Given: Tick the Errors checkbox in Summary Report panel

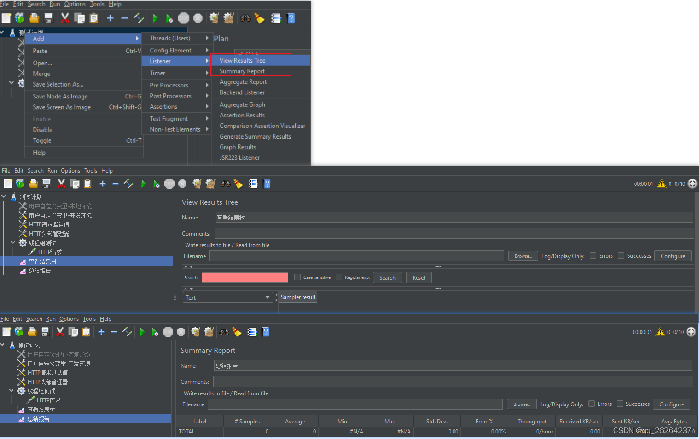Looking at the screenshot, I should click(x=592, y=404).
